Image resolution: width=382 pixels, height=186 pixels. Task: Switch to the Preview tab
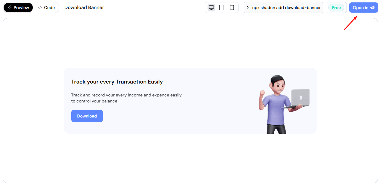[18, 8]
